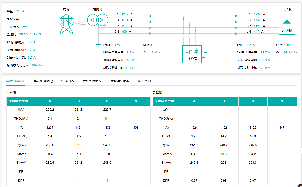Click the right table I(A) cell 1224

click(194, 128)
